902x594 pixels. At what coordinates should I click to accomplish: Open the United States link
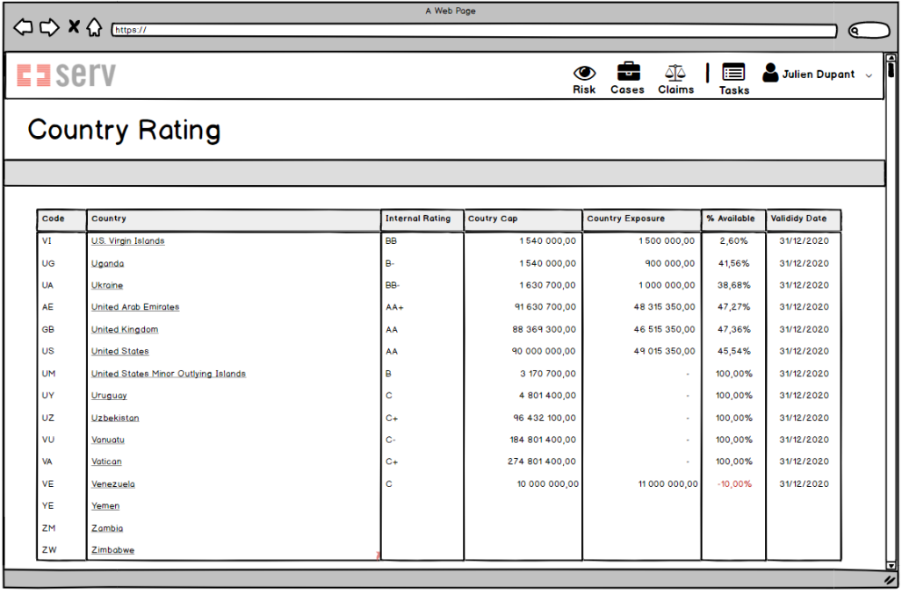pos(120,352)
